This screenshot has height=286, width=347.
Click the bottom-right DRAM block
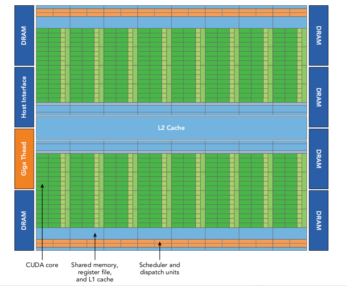[x=318, y=220]
